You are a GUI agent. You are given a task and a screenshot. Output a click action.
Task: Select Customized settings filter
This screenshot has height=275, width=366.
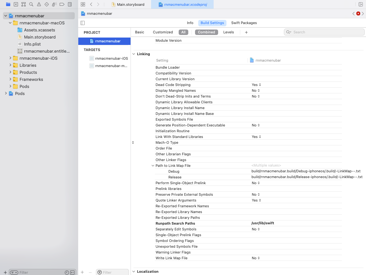tap(163, 32)
